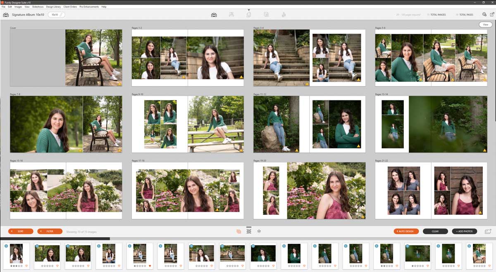Unfavorite the filled heart on fifth thumbnail
The width and height of the screenshot is (496, 272).
click(x=150, y=266)
